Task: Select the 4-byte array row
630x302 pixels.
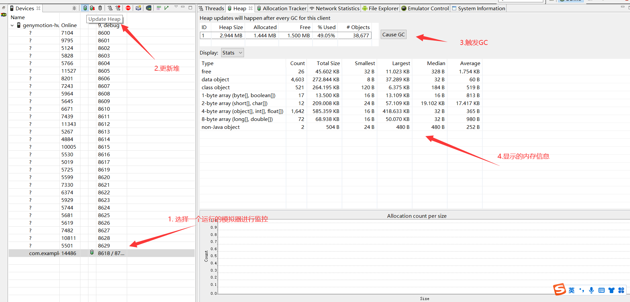Action: coord(341,111)
